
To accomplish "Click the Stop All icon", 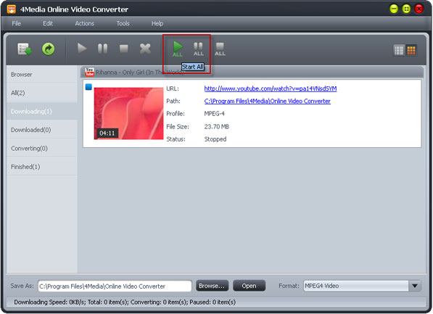I will coord(220,49).
